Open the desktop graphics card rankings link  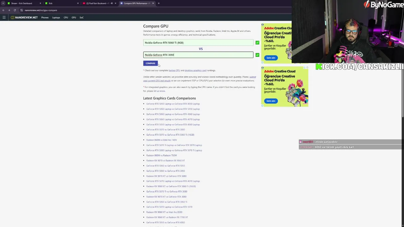[x=195, y=70]
